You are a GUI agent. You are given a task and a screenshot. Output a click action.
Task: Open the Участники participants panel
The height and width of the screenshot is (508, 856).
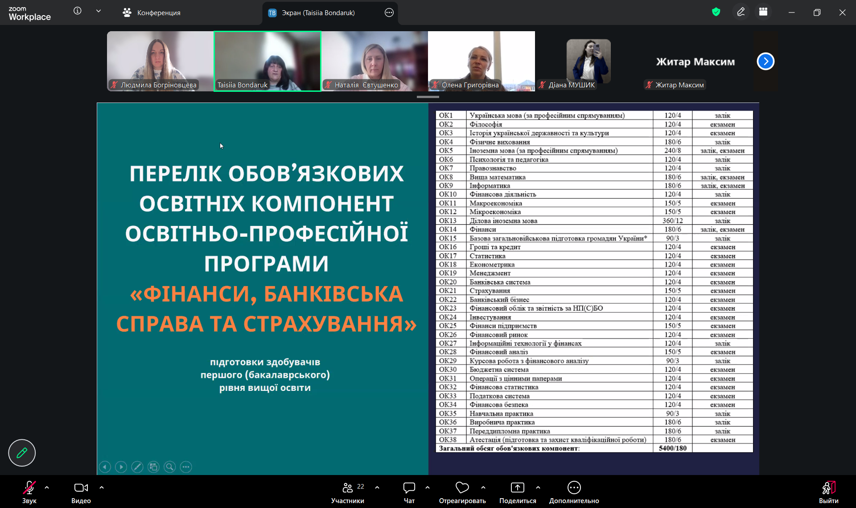[x=348, y=492]
